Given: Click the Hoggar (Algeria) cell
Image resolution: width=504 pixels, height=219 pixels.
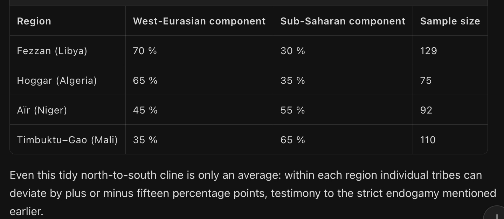Looking at the screenshot, I should click(57, 81).
